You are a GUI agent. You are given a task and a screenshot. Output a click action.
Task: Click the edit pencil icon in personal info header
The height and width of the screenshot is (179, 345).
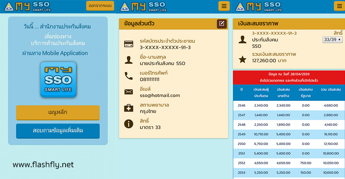(221, 24)
